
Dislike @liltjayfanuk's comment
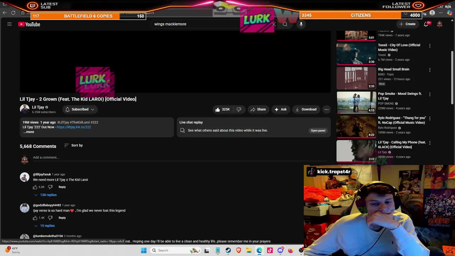point(50,187)
